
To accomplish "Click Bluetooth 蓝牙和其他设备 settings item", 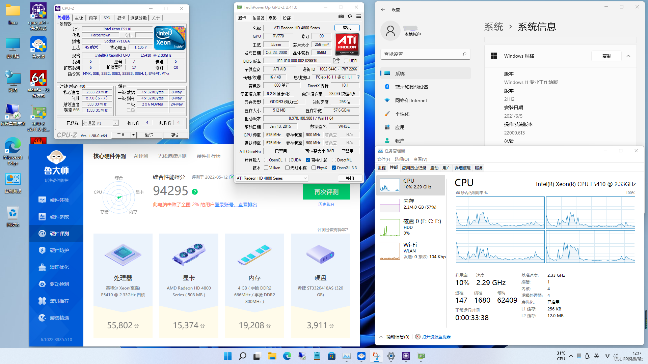I will pos(411,87).
